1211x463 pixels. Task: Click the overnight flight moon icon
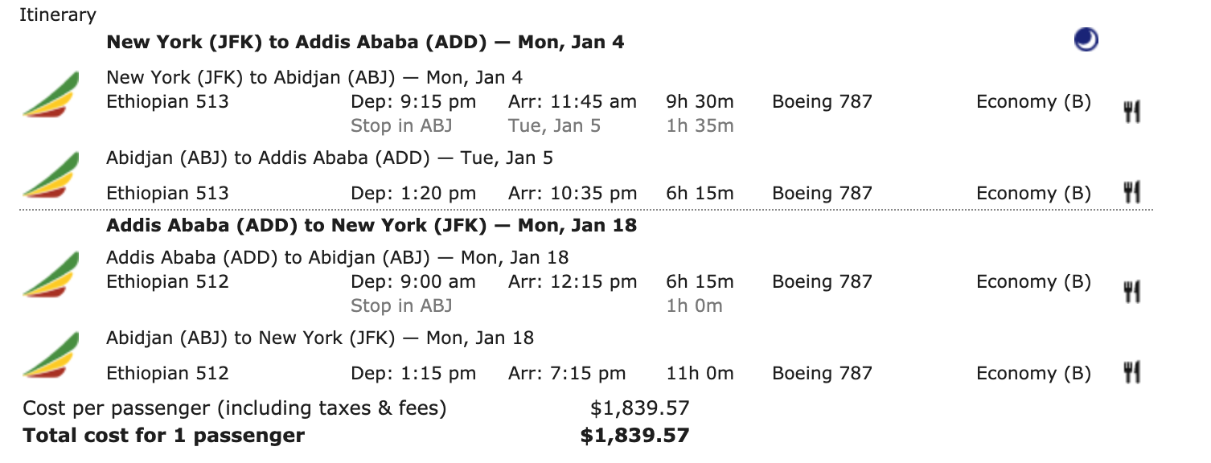tap(1086, 40)
